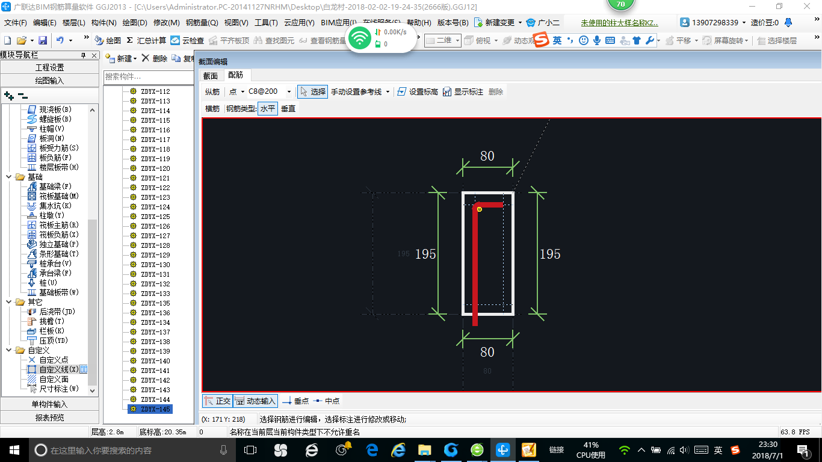Image resolution: width=822 pixels, height=462 pixels.
Task: Click the taskbar search box
Action: [x=131, y=449]
